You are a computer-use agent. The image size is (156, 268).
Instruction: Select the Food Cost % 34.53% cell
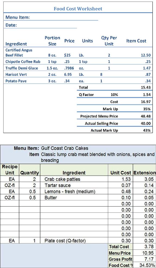tap(144, 265)
